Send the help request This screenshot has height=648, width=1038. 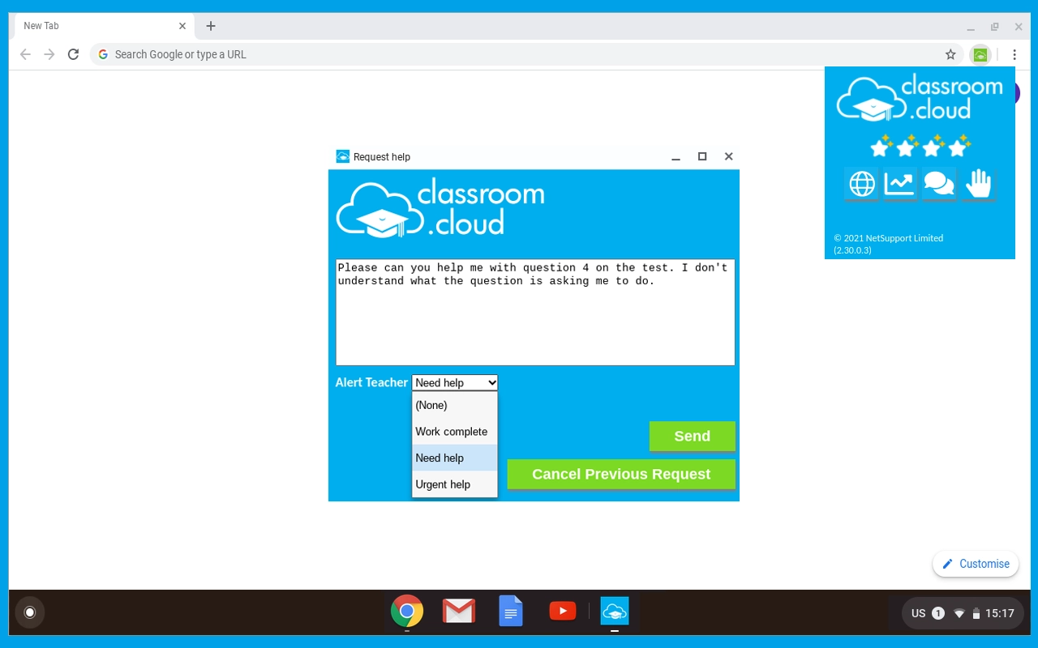692,436
